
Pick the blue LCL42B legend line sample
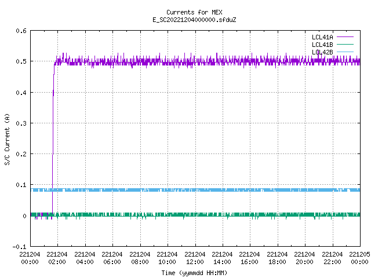(x=345, y=52)
